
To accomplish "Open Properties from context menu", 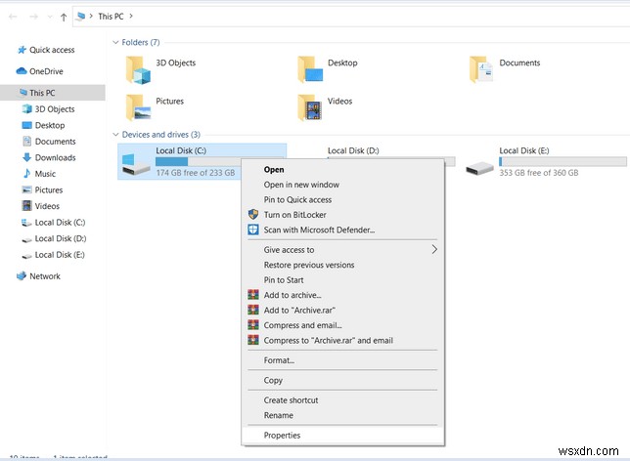I will pyautogui.click(x=342, y=436).
